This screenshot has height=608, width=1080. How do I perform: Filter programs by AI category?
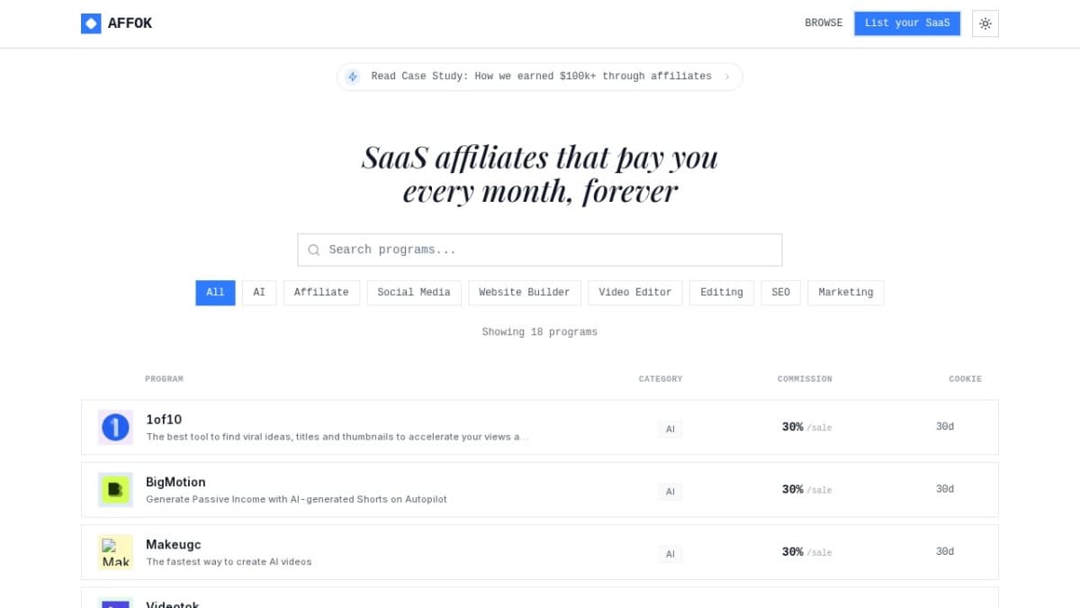click(x=259, y=293)
